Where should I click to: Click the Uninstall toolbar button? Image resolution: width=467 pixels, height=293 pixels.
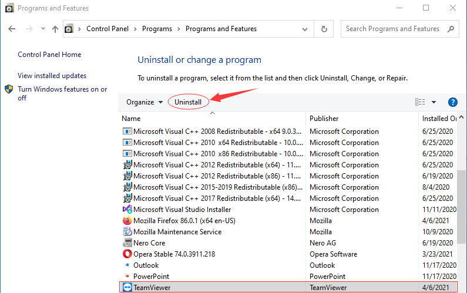tap(188, 102)
